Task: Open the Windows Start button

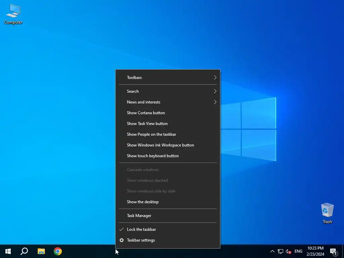Action: pos(8,251)
